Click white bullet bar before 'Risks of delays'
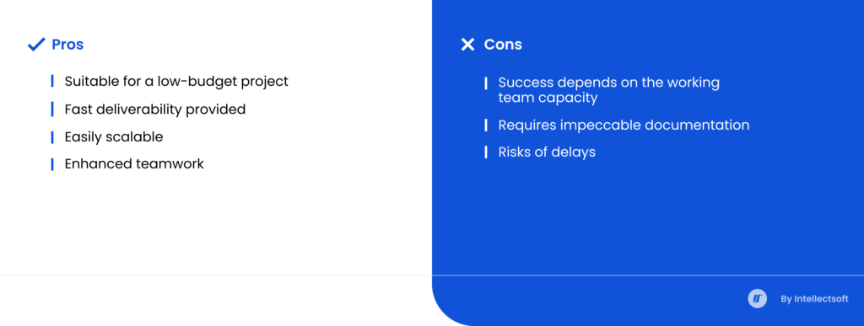Screen dimensions: 864x326 pos(486,152)
